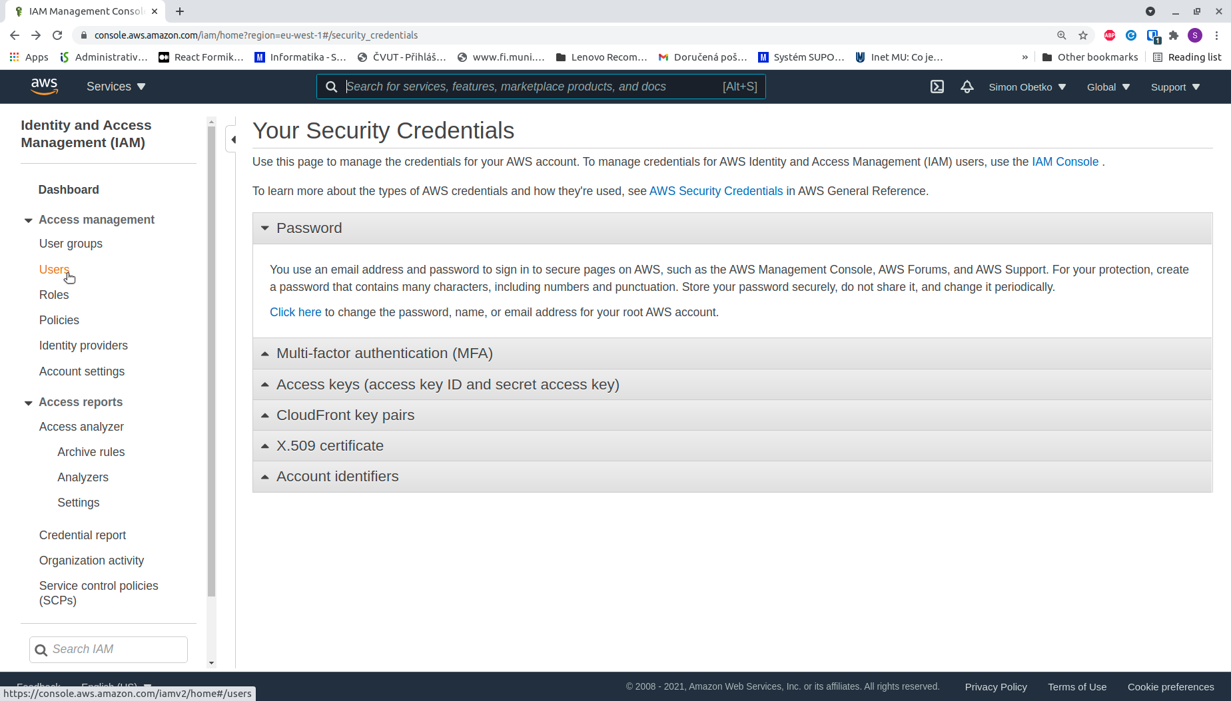Open the React Formik bookmark
This screenshot has height=701, width=1231.
[x=201, y=57]
